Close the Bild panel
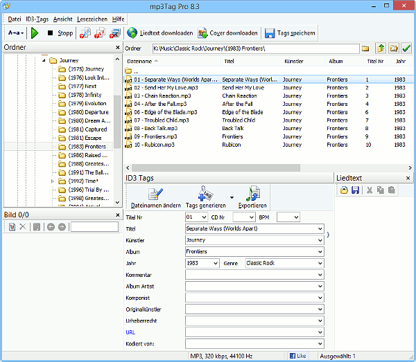The image size is (416, 362). click(x=118, y=215)
